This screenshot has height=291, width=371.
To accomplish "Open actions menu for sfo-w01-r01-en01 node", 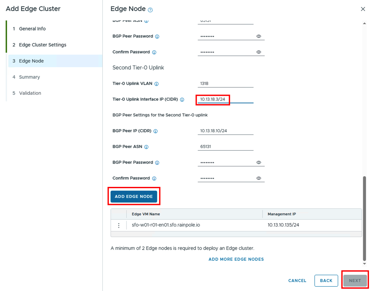I will point(119,225).
